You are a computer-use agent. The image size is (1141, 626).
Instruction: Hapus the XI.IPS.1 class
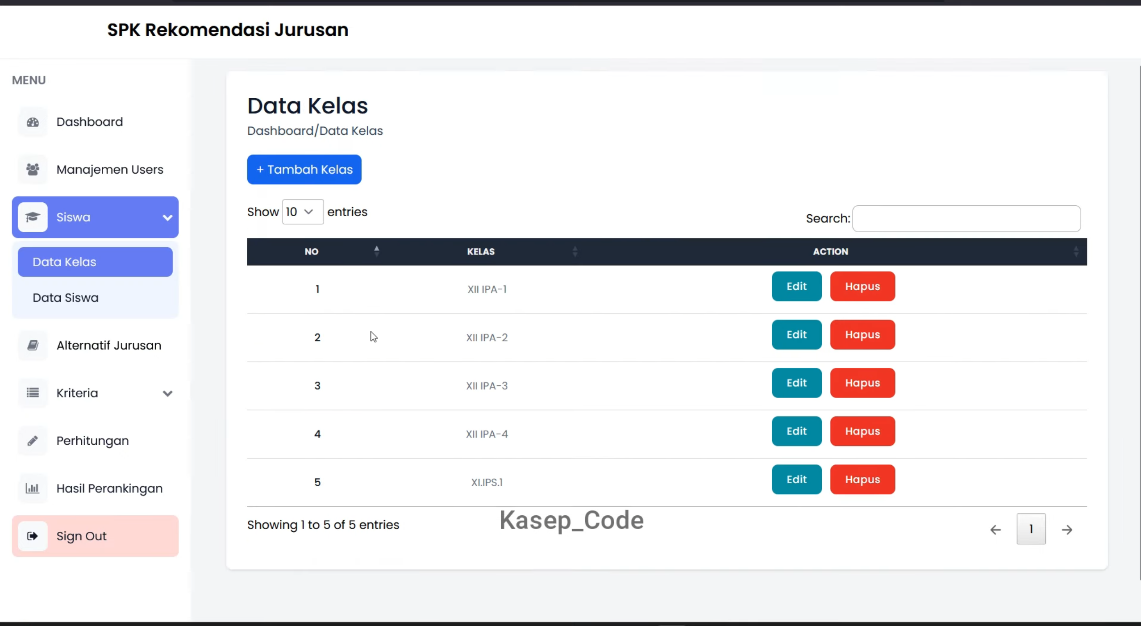pos(862,479)
